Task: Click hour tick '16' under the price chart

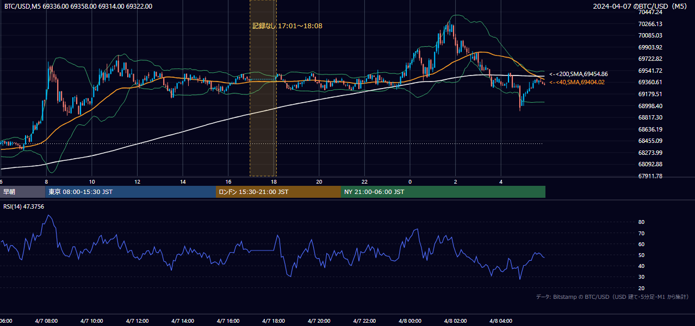Action: tap(228, 181)
